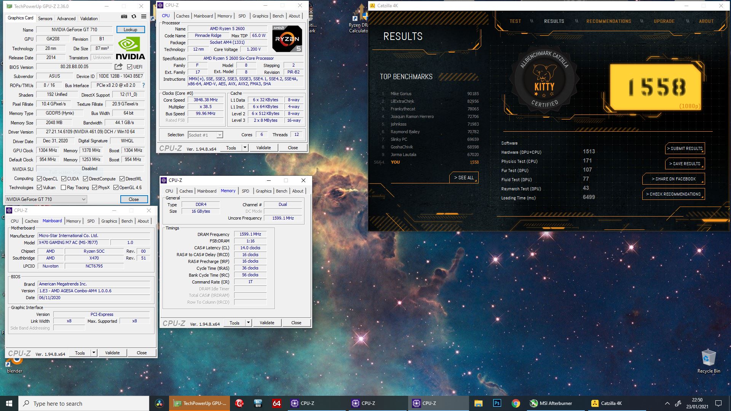The height and width of the screenshot is (411, 731).
Task: Toggle the CUDA checkbox
Action: pyautogui.click(x=64, y=179)
